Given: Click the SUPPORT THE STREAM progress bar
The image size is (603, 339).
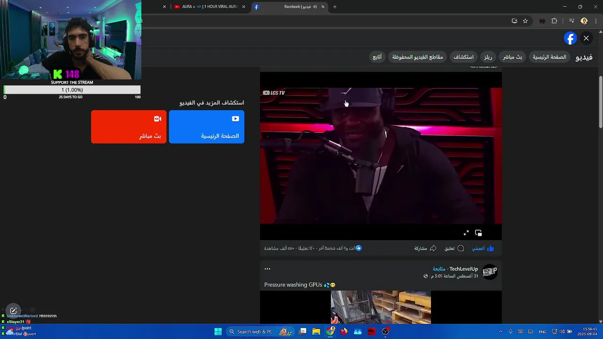Looking at the screenshot, I should 72,90.
